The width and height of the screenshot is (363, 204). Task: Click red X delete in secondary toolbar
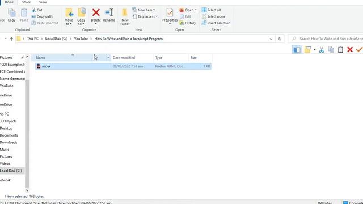pos(350,49)
